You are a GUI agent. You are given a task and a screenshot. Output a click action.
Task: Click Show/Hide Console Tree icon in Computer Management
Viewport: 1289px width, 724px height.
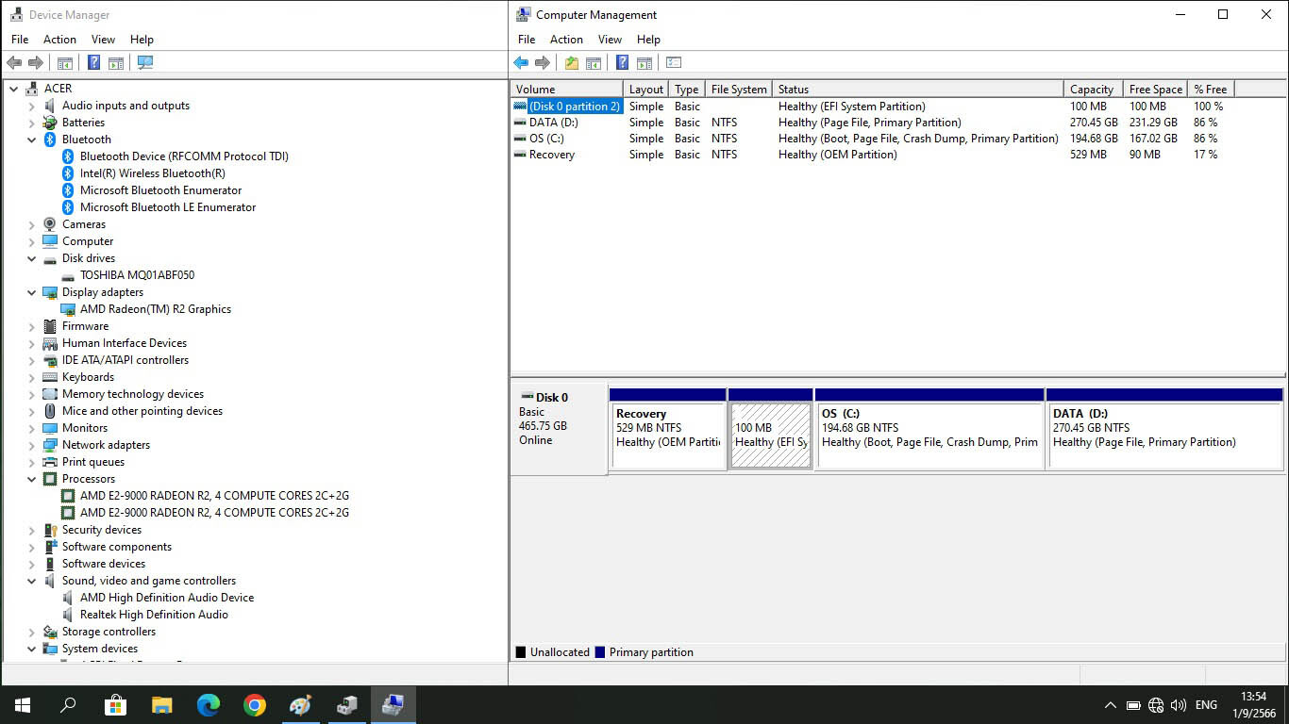click(x=594, y=63)
